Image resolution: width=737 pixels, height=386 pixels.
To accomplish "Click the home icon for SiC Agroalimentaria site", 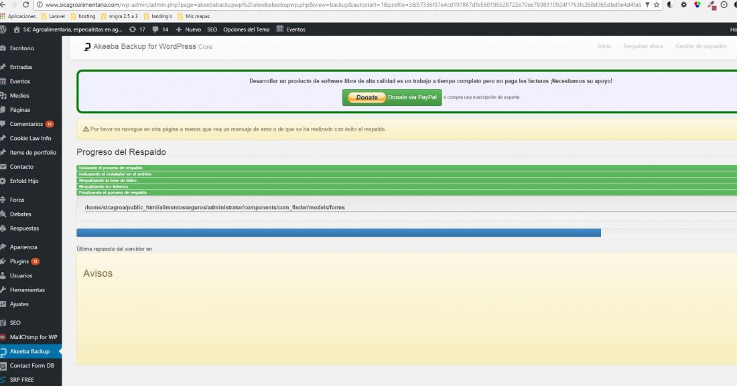I will coord(17,29).
